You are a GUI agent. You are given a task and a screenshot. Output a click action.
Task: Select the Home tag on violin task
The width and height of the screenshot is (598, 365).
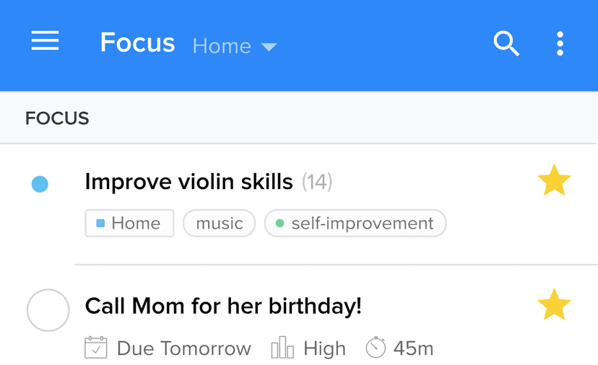coord(129,224)
